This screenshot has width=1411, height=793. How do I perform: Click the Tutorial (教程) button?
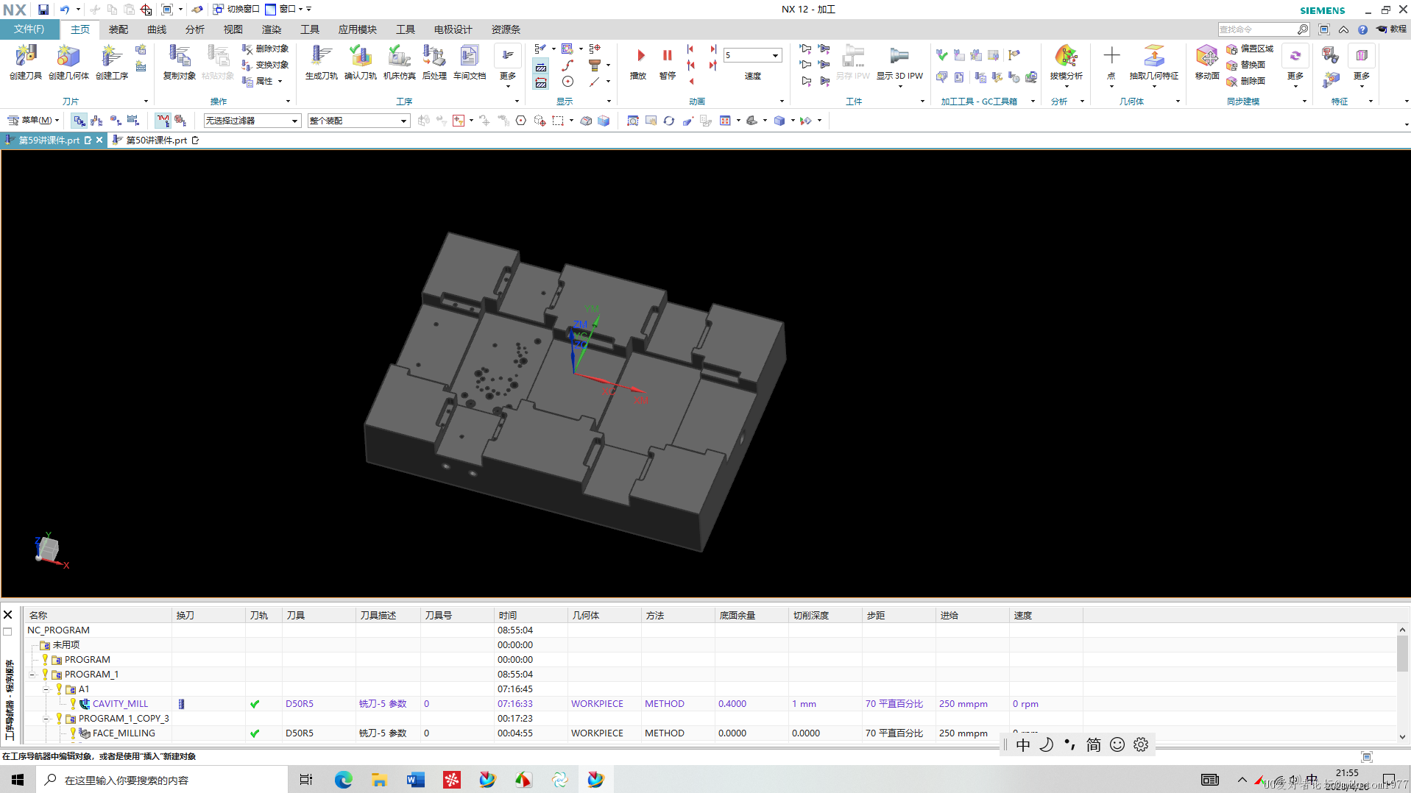pos(1392,29)
